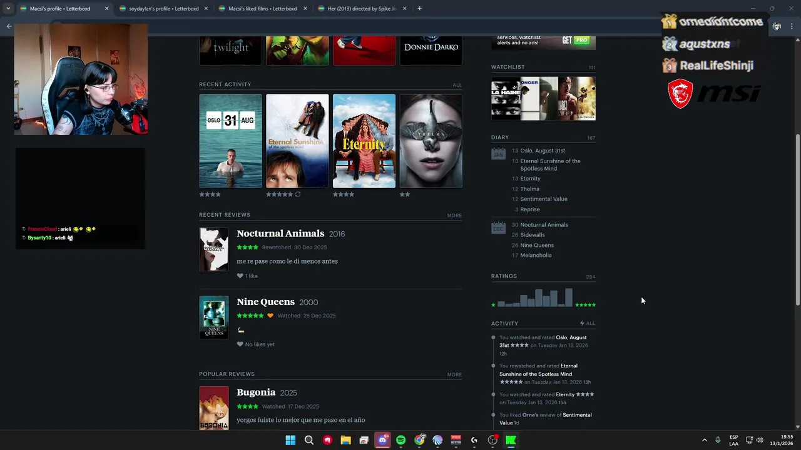The width and height of the screenshot is (801, 450).
Task: Open Melancholia diary entry
Action: click(x=536, y=255)
